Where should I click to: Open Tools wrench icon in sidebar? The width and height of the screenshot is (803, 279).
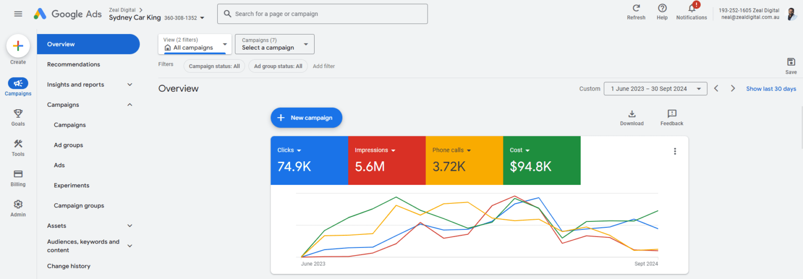coord(18,144)
